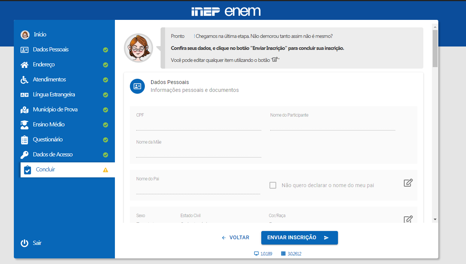The width and height of the screenshot is (466, 264).
Task: Click the Dados Pessoais ID card header icon
Action: [137, 86]
